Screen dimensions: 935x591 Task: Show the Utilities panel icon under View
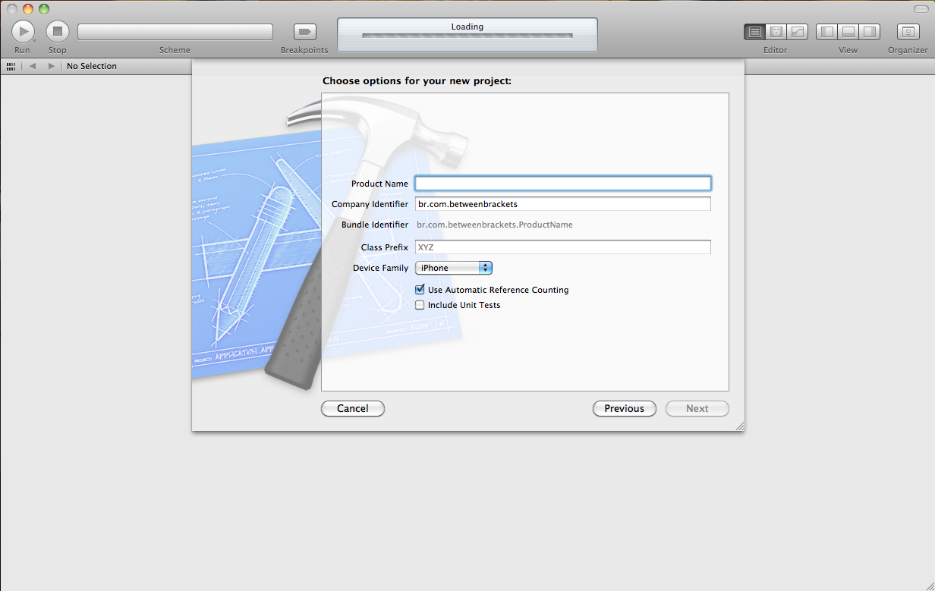click(868, 31)
